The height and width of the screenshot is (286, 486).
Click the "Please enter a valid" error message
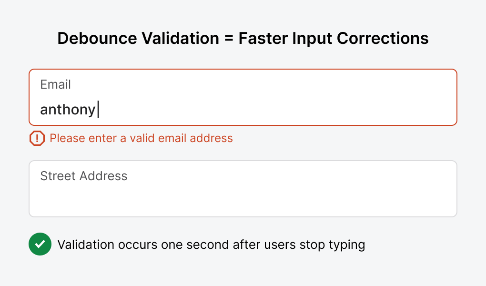(x=110, y=138)
